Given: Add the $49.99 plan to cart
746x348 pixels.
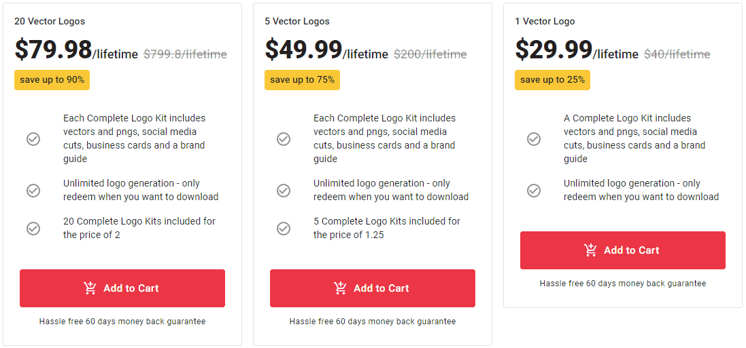Looking at the screenshot, I should (373, 288).
